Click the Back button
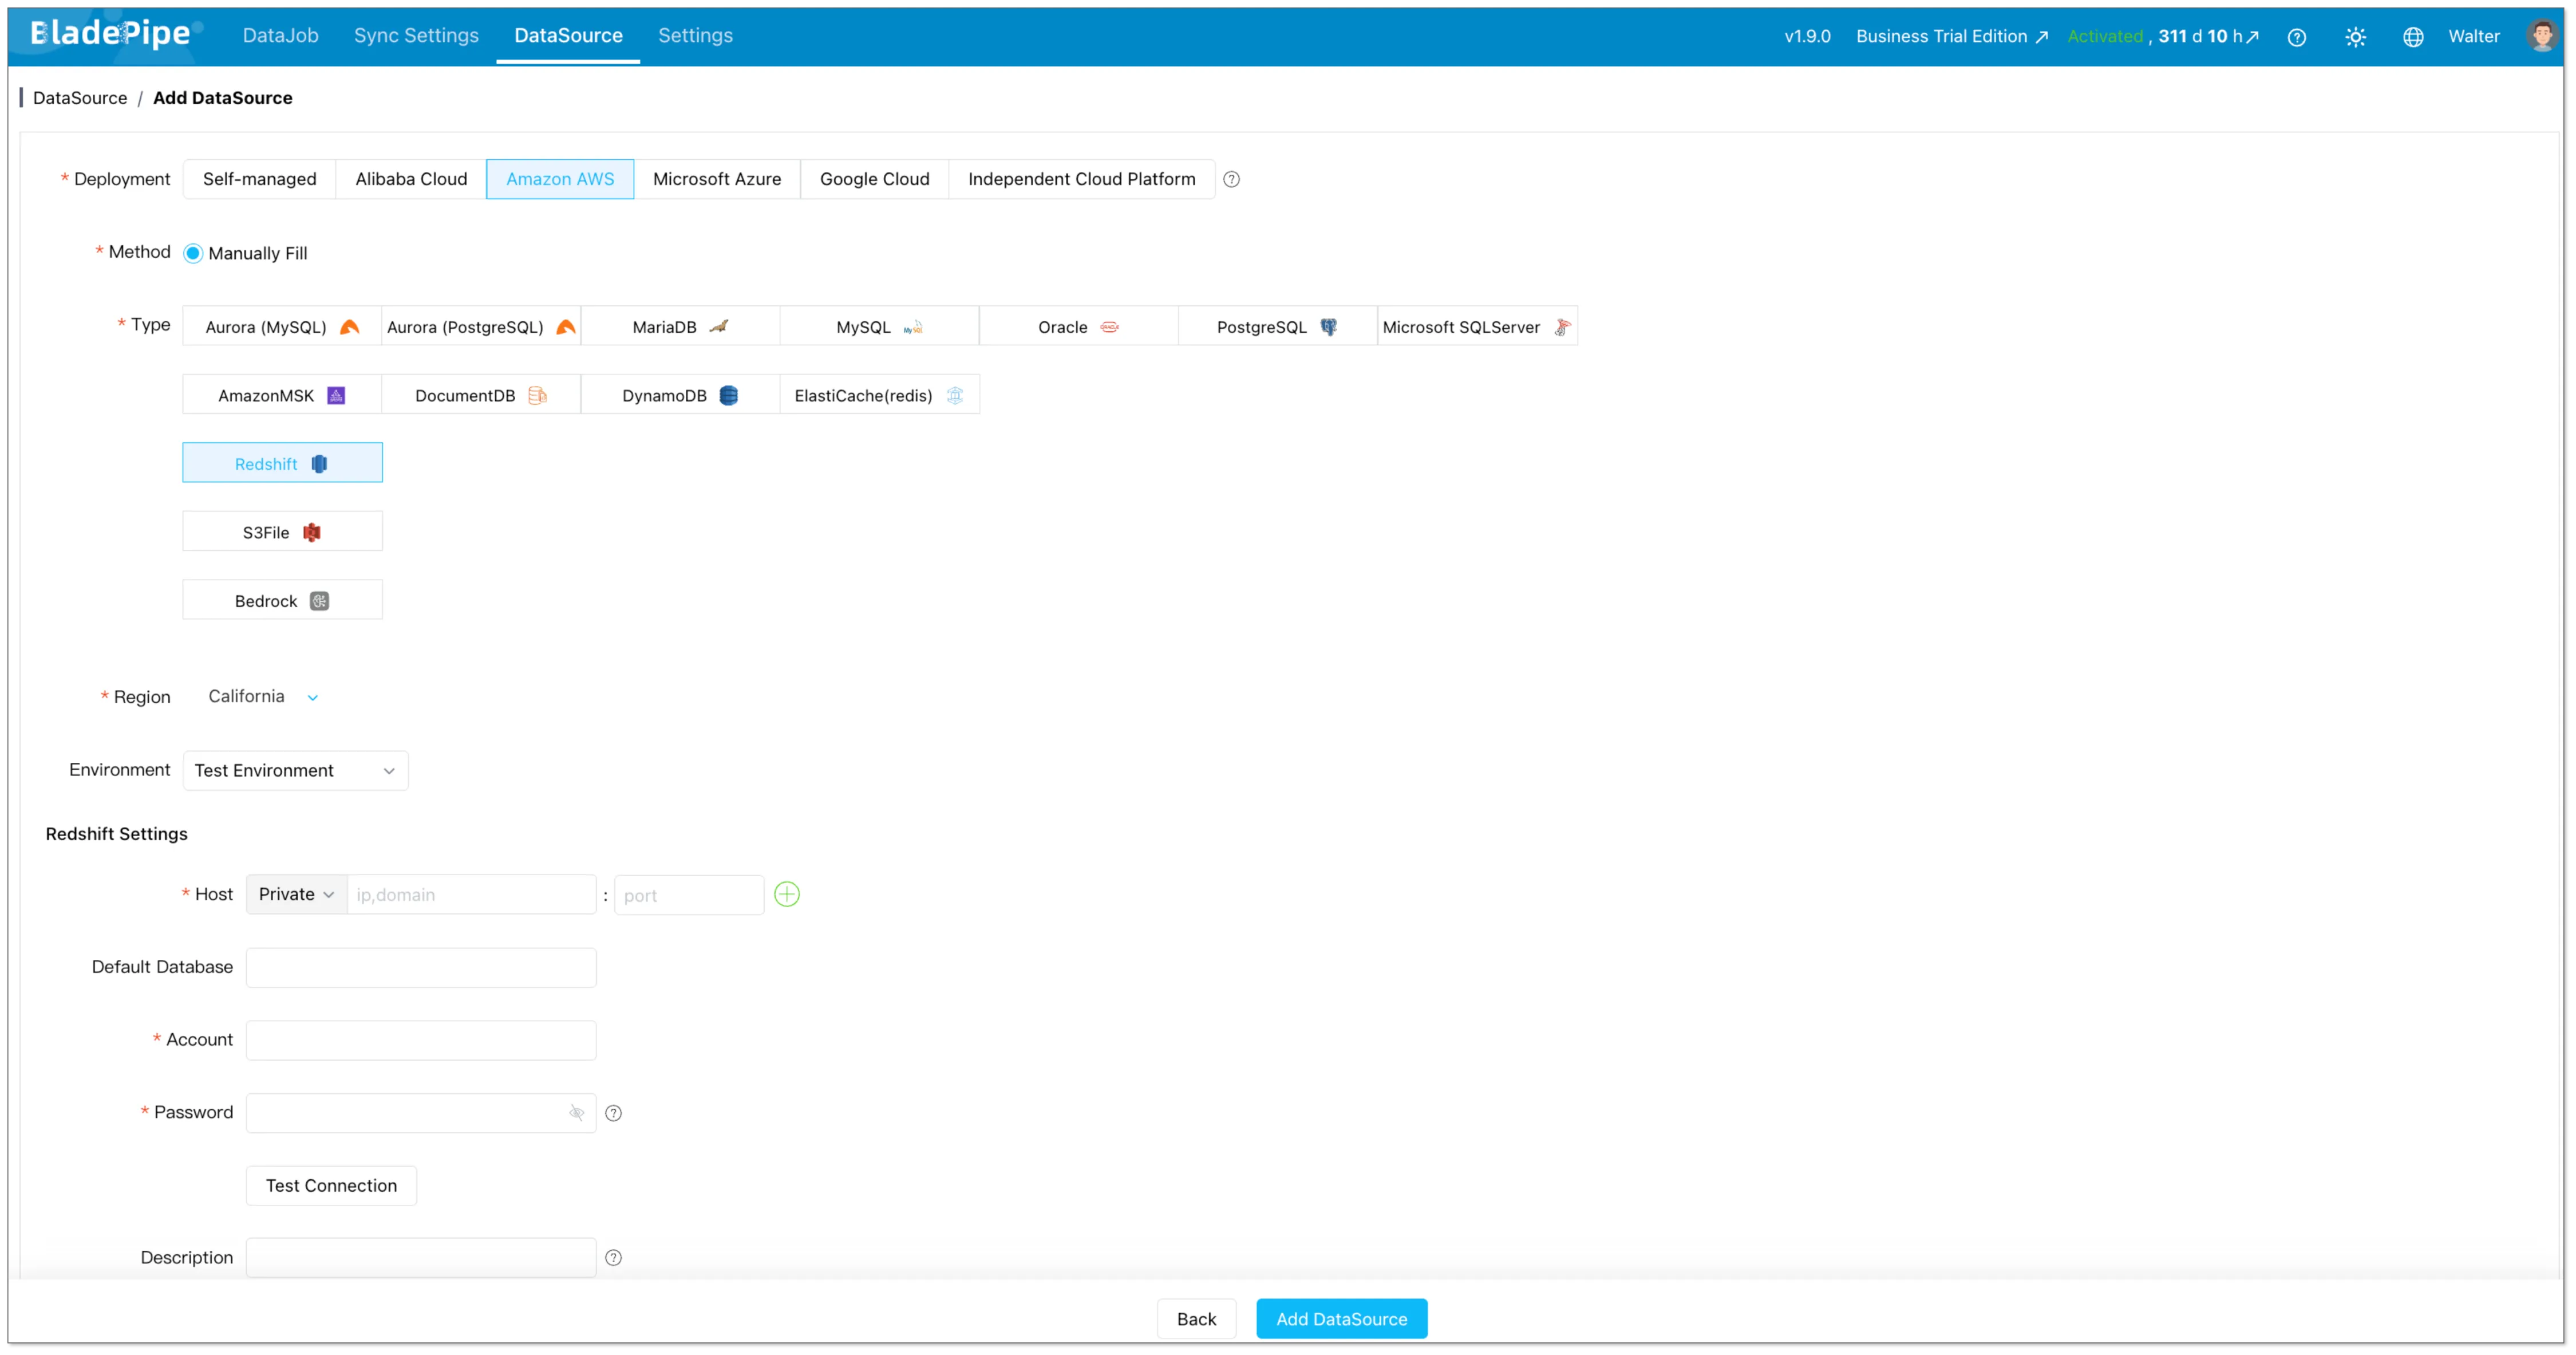Image resolution: width=2576 pixels, height=1355 pixels. (1196, 1319)
